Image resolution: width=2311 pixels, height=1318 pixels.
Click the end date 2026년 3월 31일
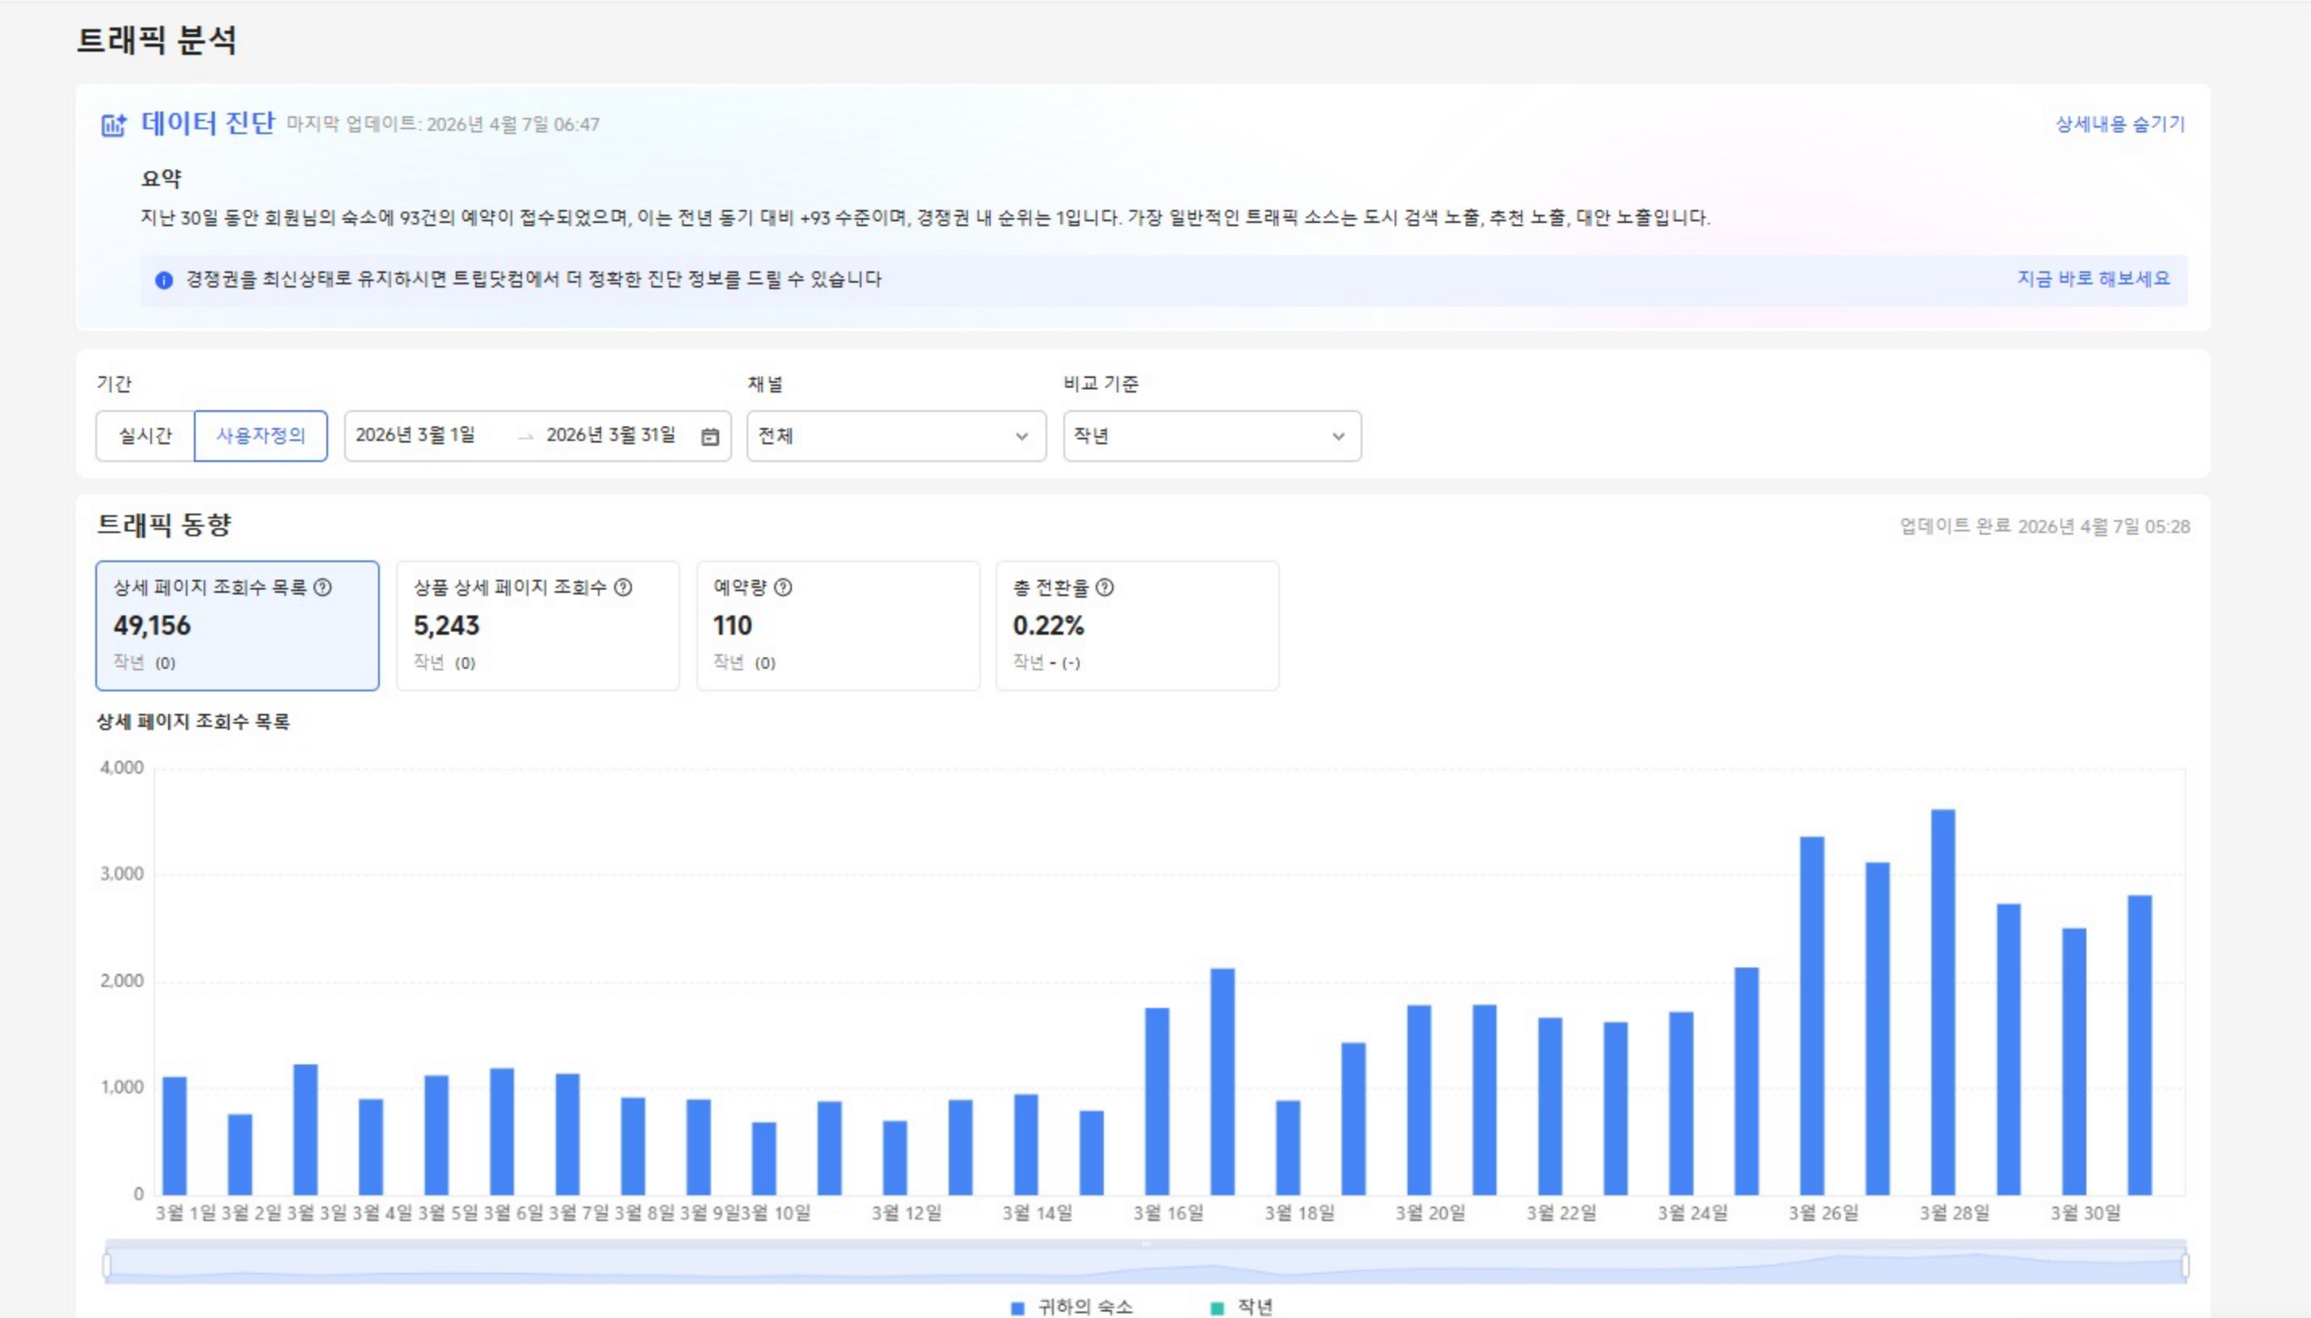coord(611,435)
